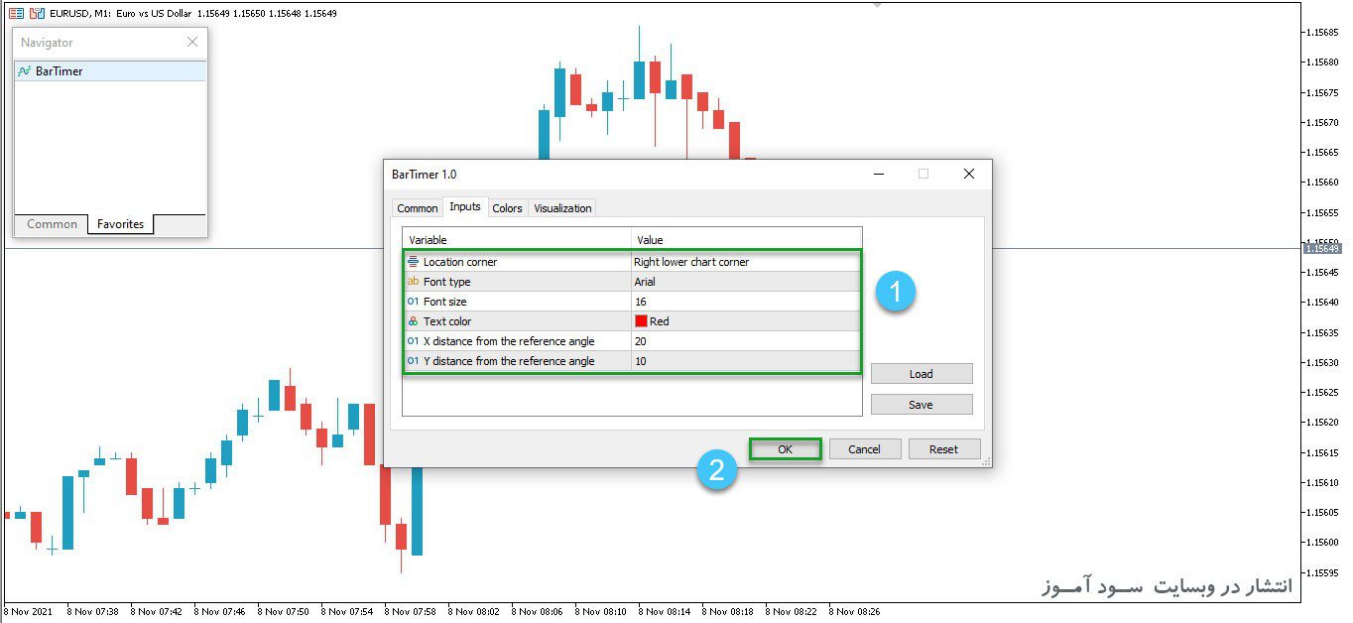Confirm settings with the OK button
The width and height of the screenshot is (1353, 623).
click(x=785, y=449)
